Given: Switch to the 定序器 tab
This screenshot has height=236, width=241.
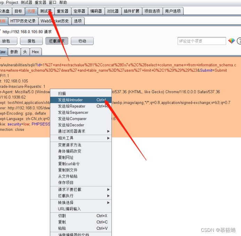Looking at the screenshot, I should tap(79, 11).
